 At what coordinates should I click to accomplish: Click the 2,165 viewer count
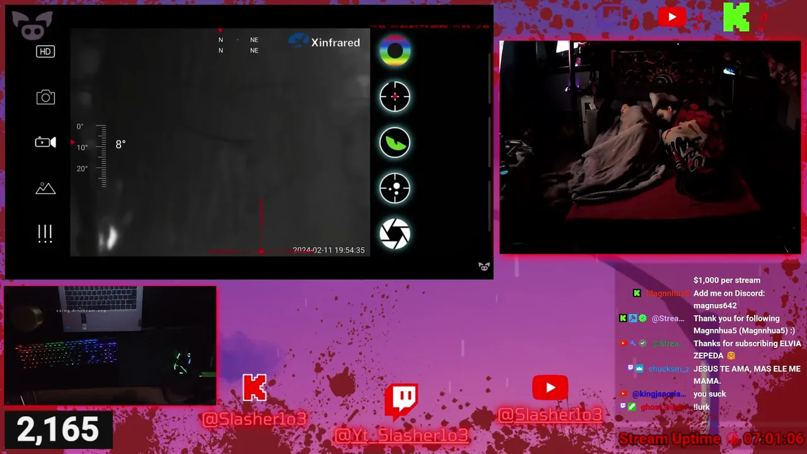coord(58,429)
